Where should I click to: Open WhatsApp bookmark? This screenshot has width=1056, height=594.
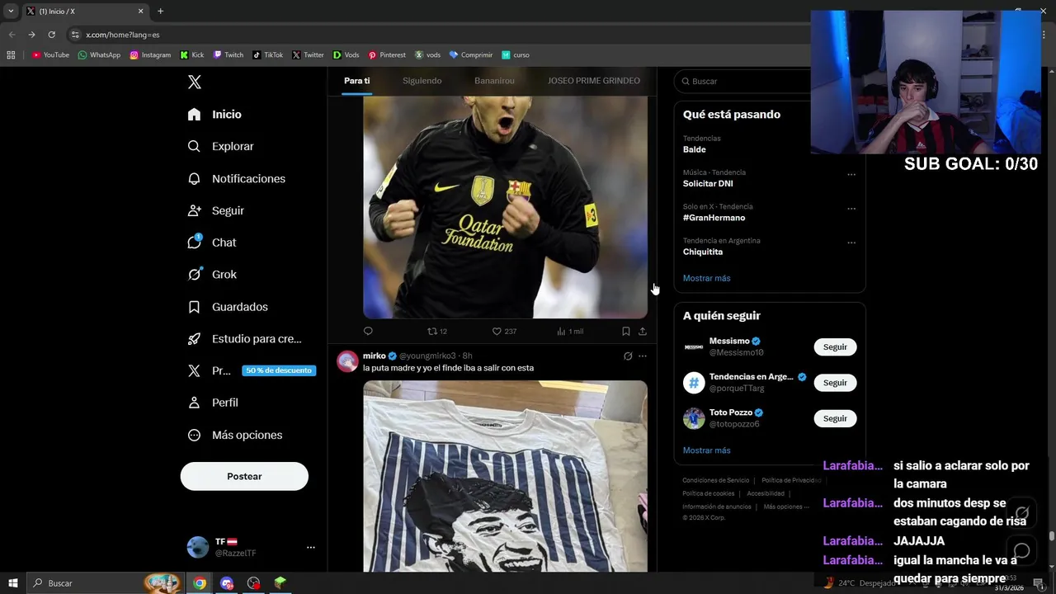pos(99,55)
